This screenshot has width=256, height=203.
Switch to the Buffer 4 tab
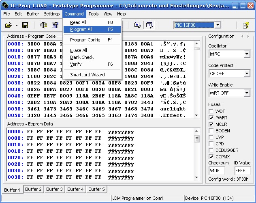(75, 189)
